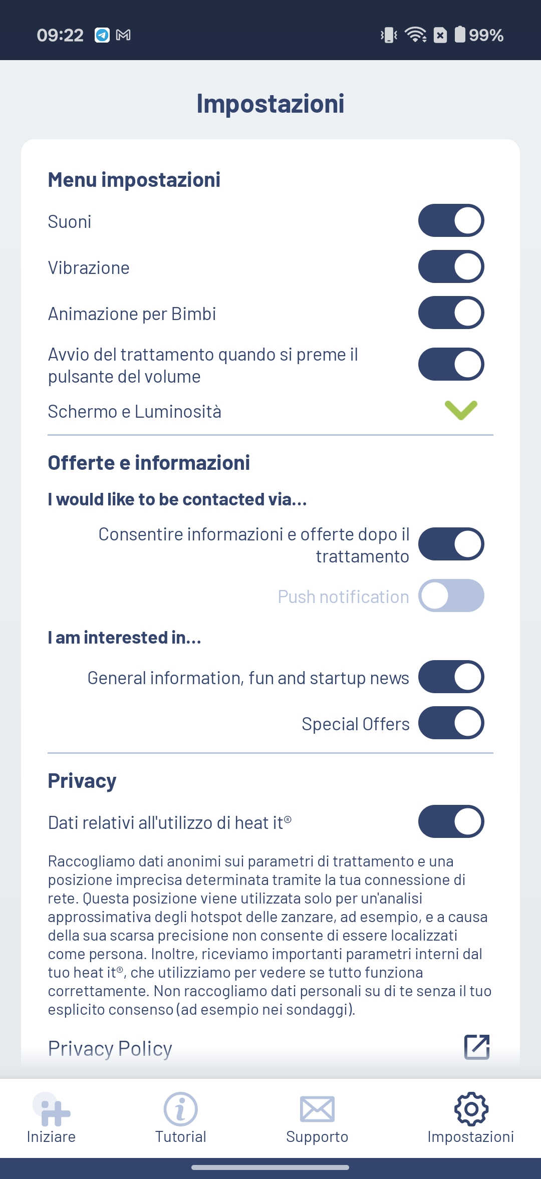Screen dimensions: 541x1179
Task: Open the Privacy Policy link
Action: coord(110,1048)
